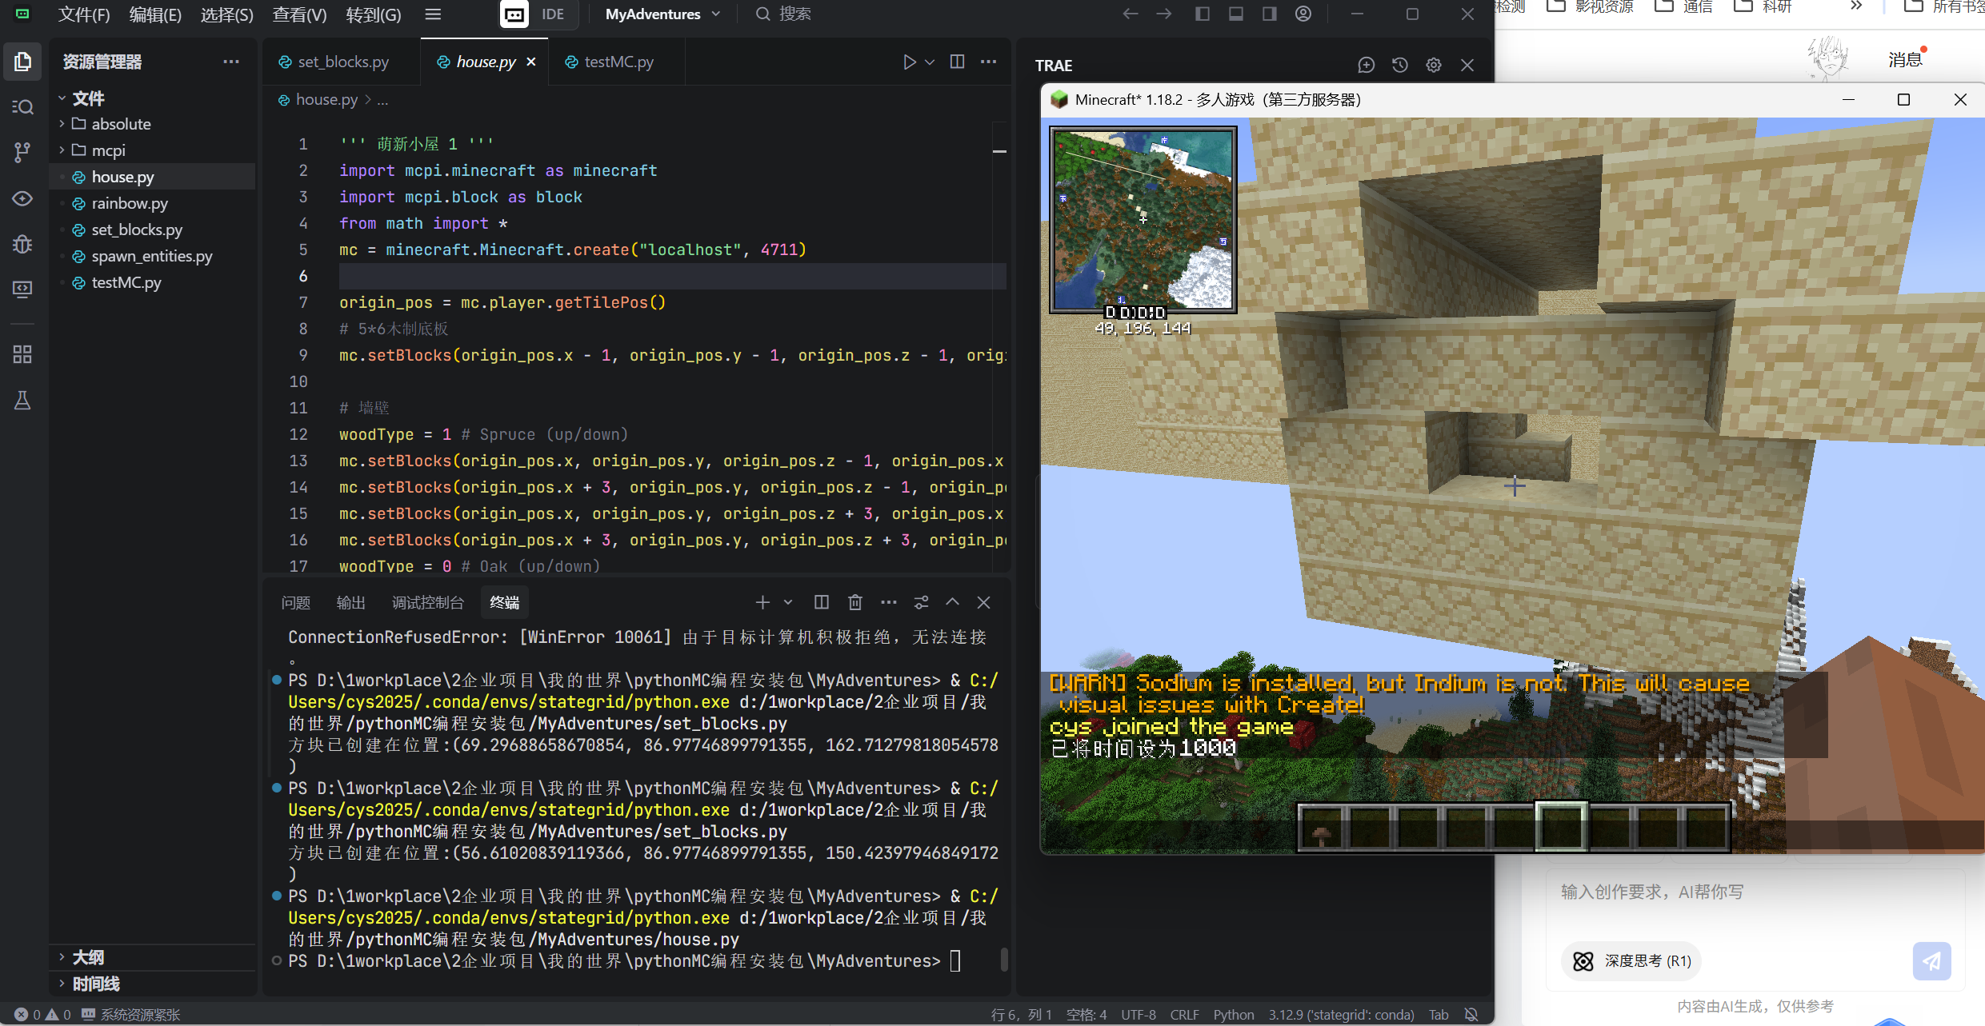This screenshot has height=1026, width=1985.
Task: Split the editor to the right
Action: point(957,62)
